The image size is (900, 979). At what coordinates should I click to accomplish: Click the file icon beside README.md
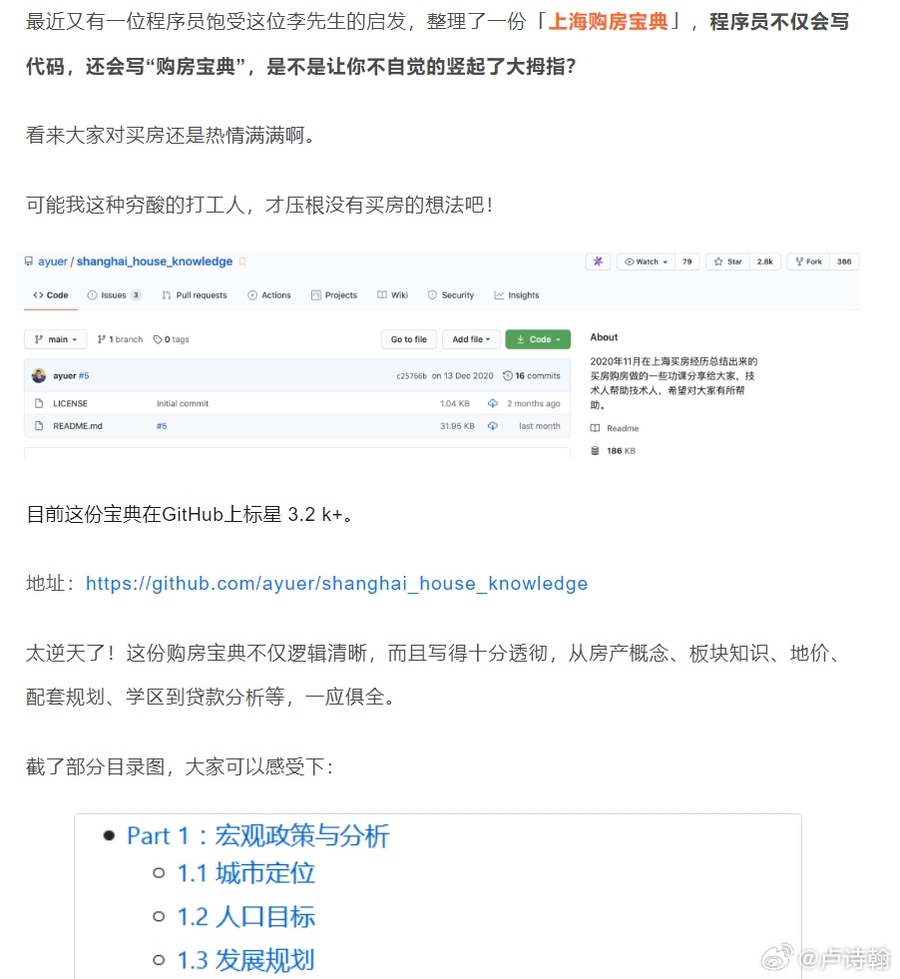click(39, 426)
